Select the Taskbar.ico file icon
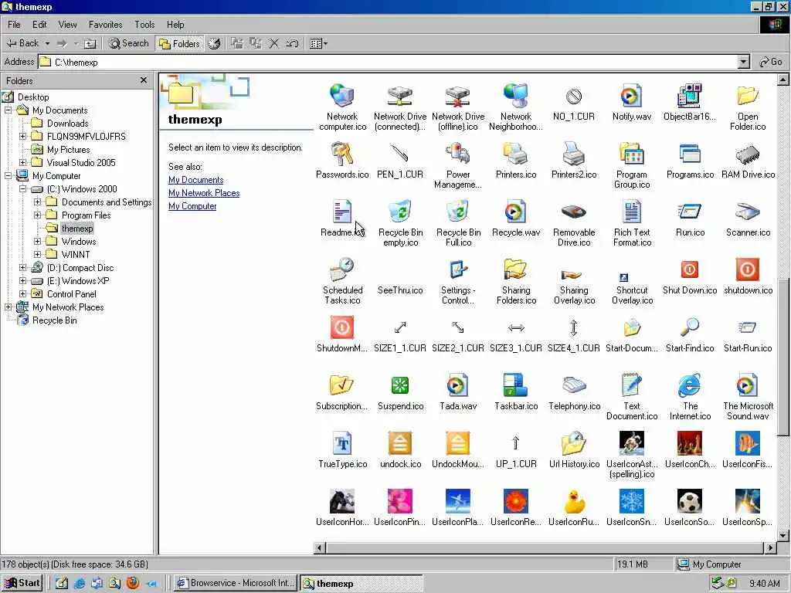Image resolution: width=791 pixels, height=593 pixels. coord(516,385)
